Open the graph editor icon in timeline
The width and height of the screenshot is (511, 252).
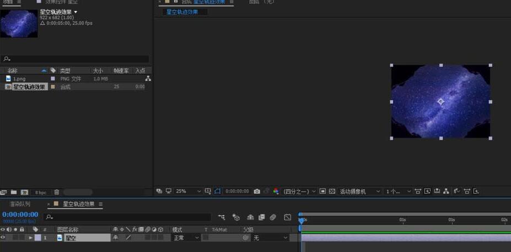pos(287,217)
